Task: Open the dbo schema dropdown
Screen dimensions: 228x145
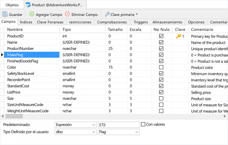Action: [x=76, y=132]
